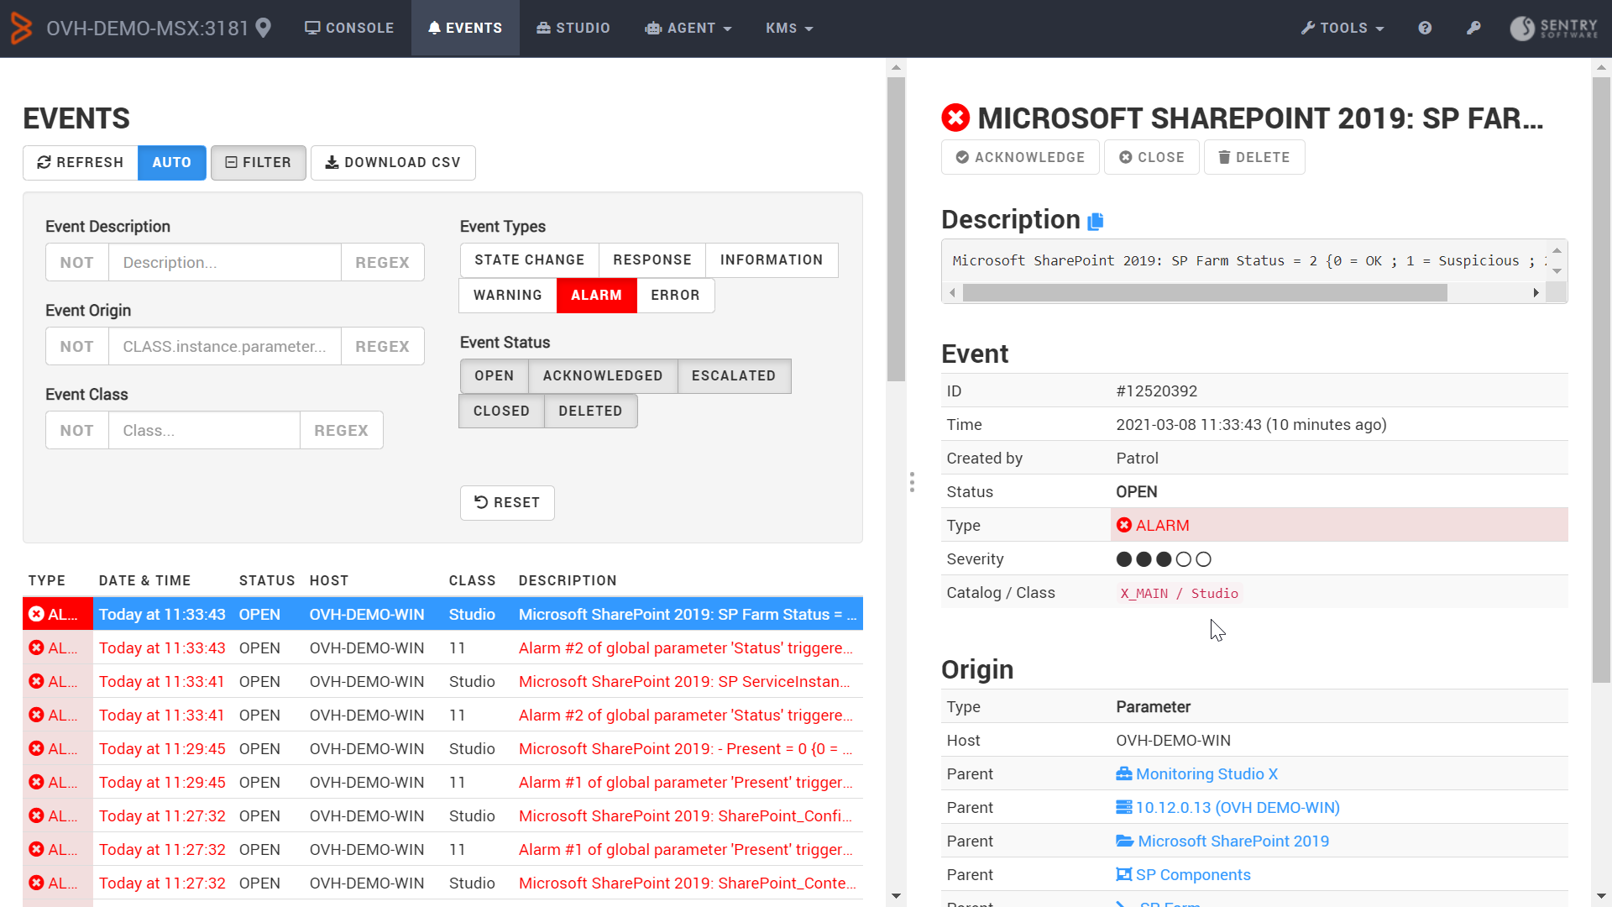
Task: Open the STUDIO tab
Action: (x=573, y=28)
